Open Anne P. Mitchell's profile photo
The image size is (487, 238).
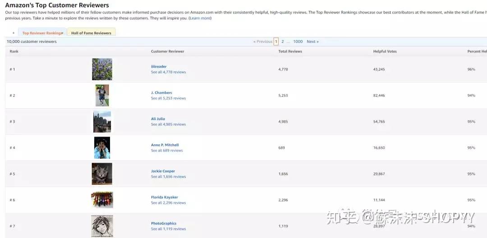pyautogui.click(x=102, y=148)
